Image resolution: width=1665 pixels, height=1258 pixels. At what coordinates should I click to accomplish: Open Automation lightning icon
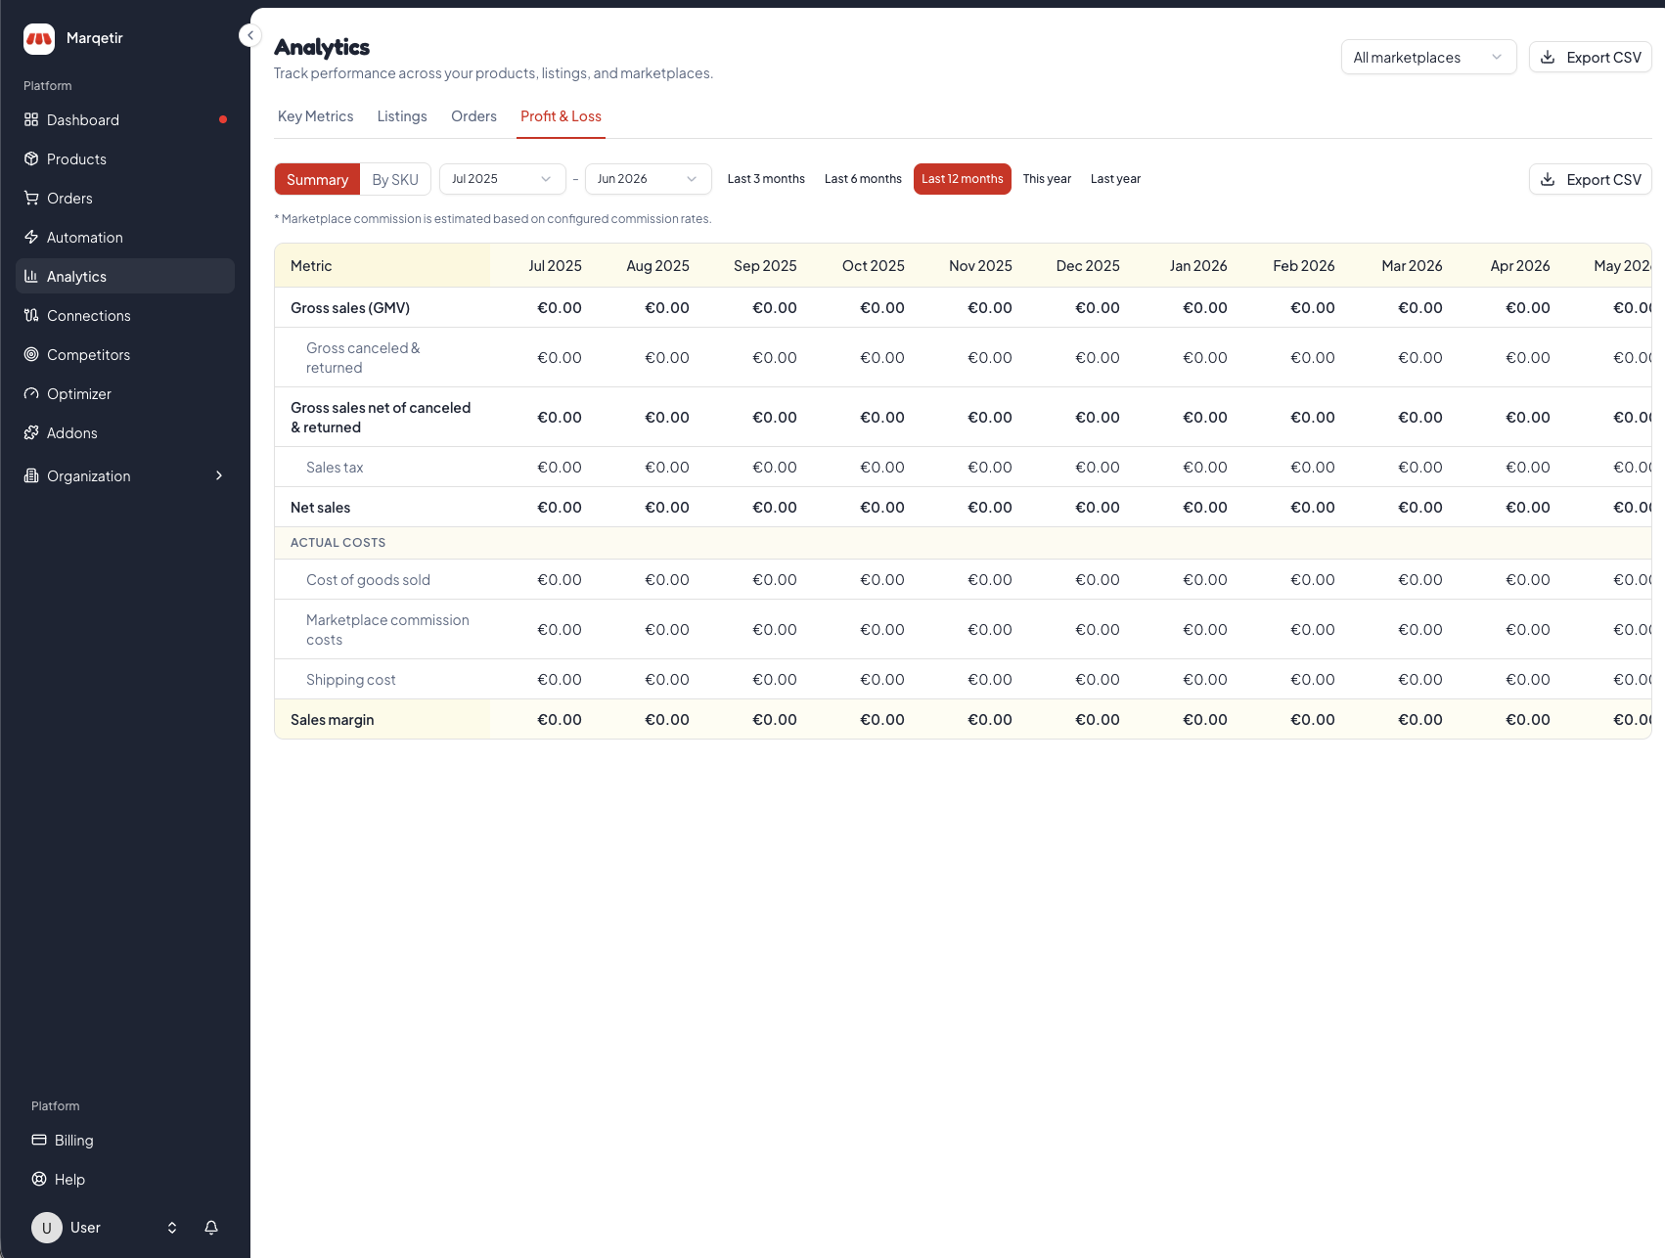(31, 237)
